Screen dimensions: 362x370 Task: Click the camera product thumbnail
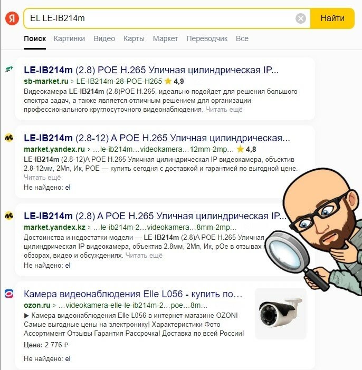click(281, 314)
